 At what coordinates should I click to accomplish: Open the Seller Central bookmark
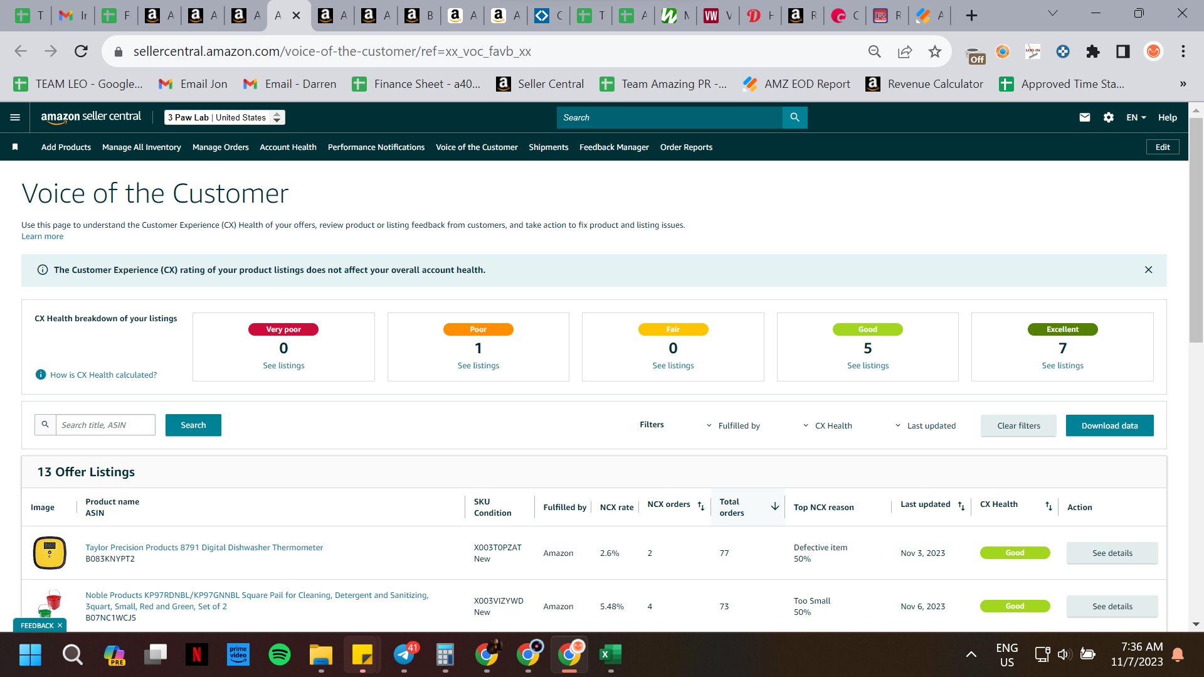point(539,83)
